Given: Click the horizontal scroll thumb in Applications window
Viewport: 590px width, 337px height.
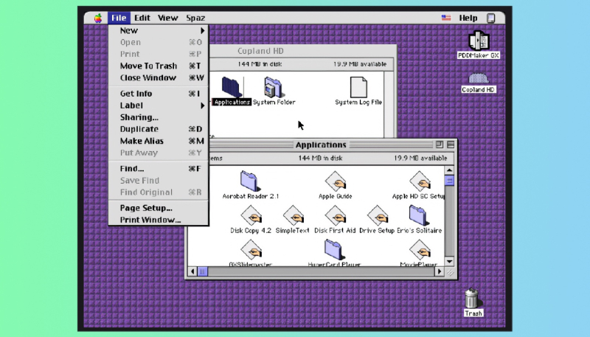Looking at the screenshot, I should (x=202, y=271).
